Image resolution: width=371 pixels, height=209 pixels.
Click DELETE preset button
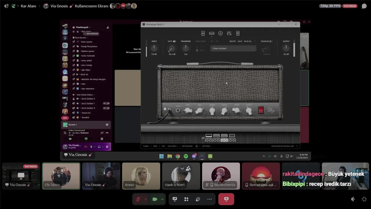click(232, 42)
